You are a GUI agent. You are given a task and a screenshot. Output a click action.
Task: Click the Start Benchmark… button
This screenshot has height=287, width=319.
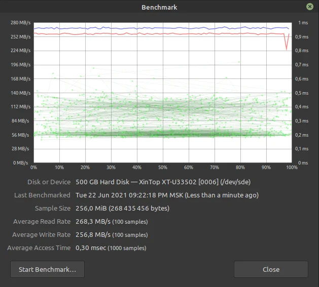coord(47,269)
